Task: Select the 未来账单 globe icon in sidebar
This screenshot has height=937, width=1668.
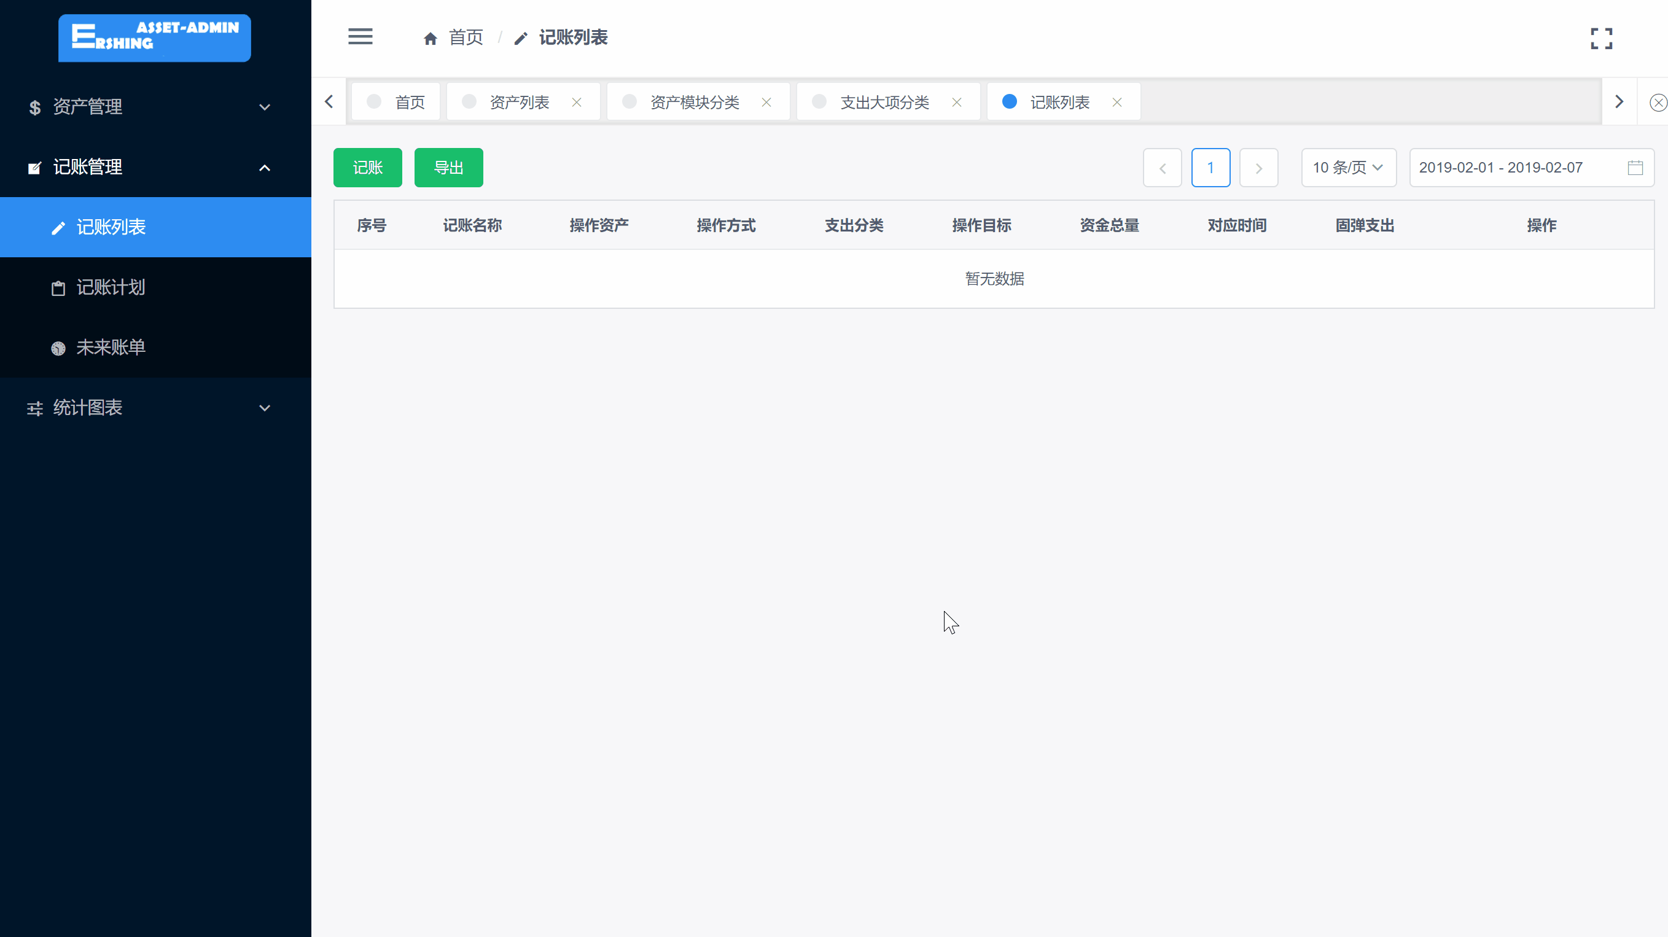Action: coord(58,348)
